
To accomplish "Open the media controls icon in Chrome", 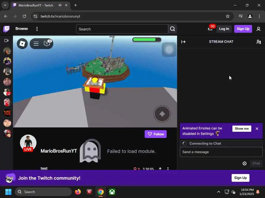I will point(241,16).
